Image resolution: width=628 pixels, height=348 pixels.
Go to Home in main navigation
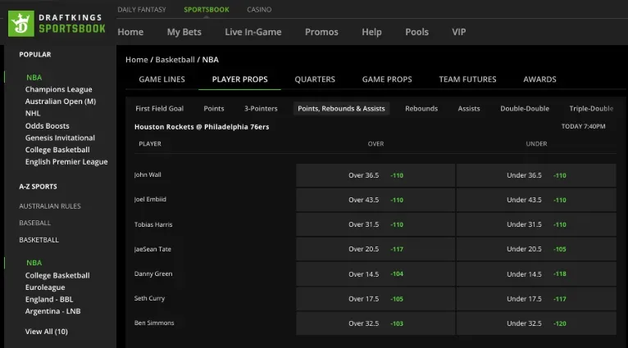(130, 32)
